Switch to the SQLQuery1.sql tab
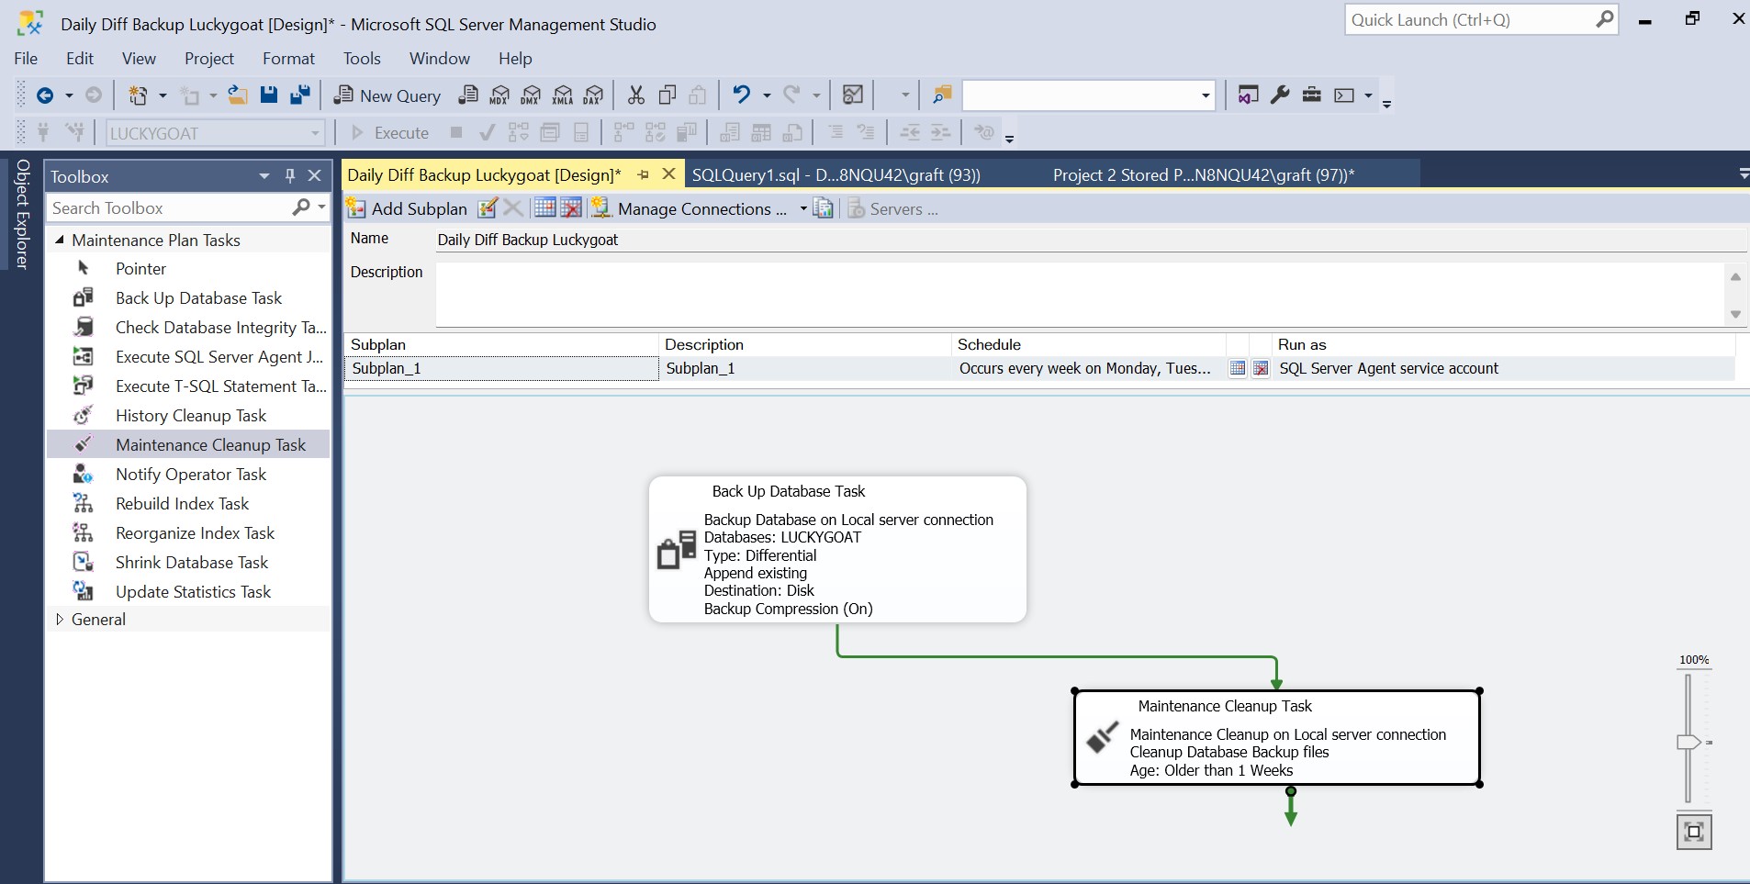1750x884 pixels. [x=836, y=174]
